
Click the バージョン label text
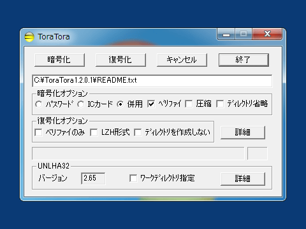[x=53, y=178]
